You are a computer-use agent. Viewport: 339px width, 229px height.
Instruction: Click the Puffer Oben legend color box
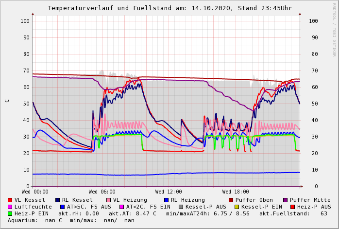[231, 200]
